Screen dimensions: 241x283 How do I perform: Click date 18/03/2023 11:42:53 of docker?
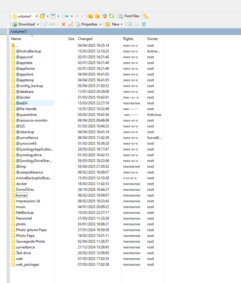pyautogui.click(x=93, y=184)
